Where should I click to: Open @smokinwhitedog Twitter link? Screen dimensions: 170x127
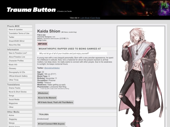coord(52,68)
